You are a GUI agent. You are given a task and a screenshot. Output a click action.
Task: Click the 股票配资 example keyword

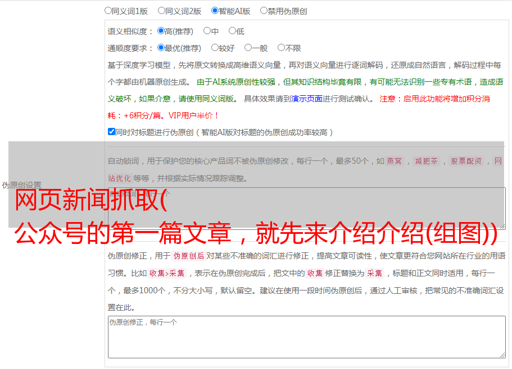point(466,161)
